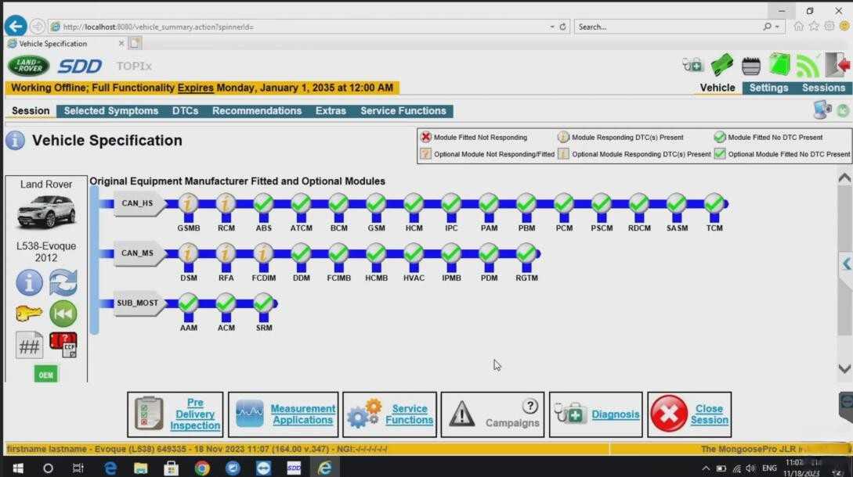
Task: Open the BCM module icon
Action: click(x=338, y=204)
